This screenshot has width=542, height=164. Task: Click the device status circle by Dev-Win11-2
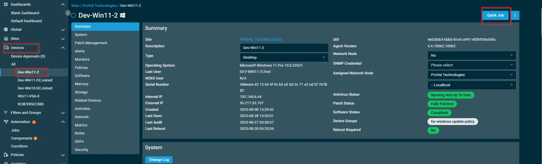(x=73, y=15)
